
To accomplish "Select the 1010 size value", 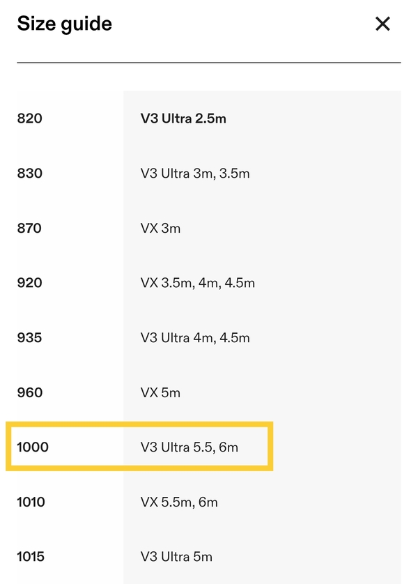I will (x=31, y=502).
